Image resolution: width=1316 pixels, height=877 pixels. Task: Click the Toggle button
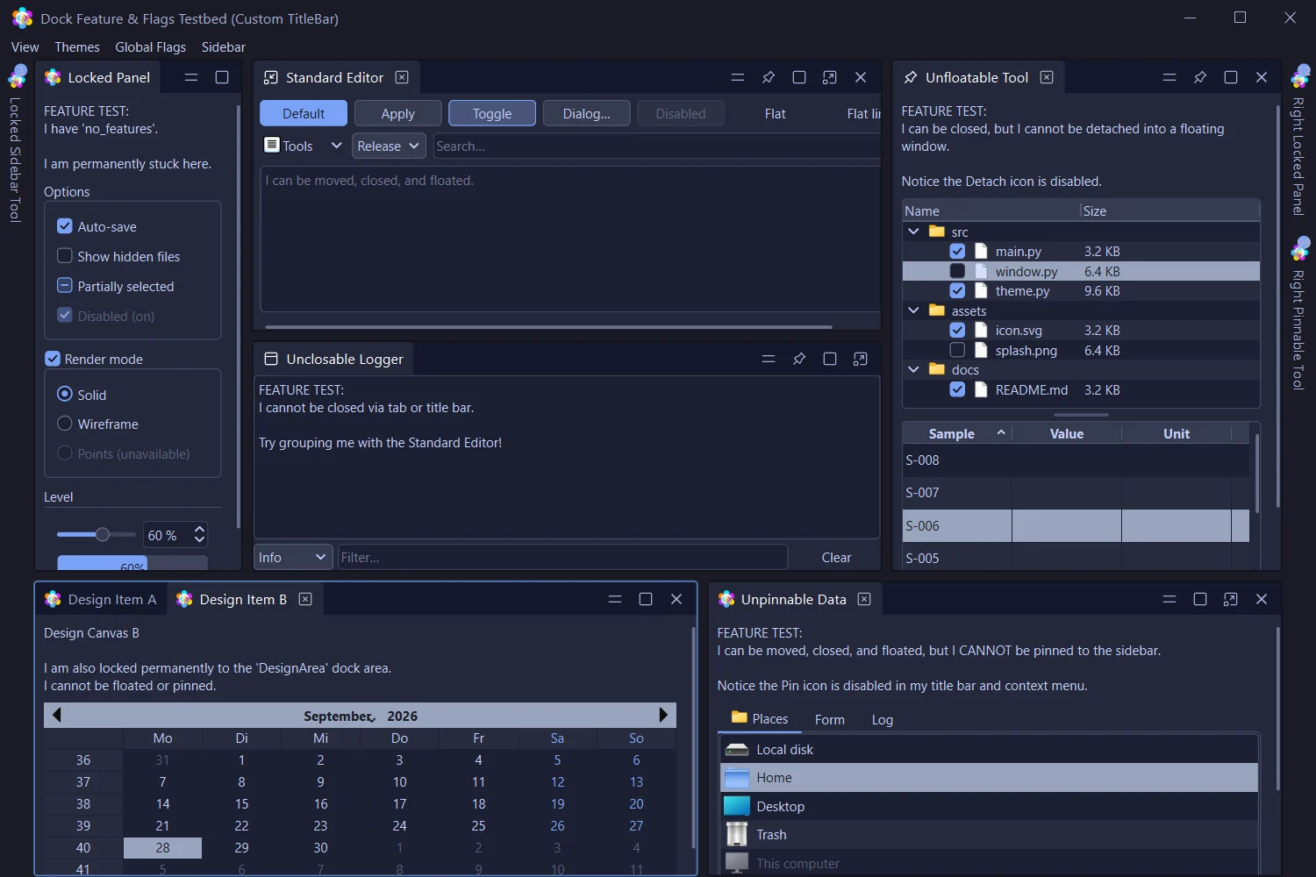492,113
